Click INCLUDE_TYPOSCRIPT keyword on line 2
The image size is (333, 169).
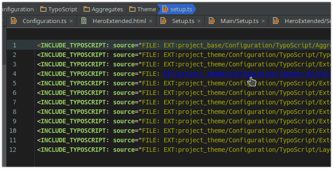(73, 55)
